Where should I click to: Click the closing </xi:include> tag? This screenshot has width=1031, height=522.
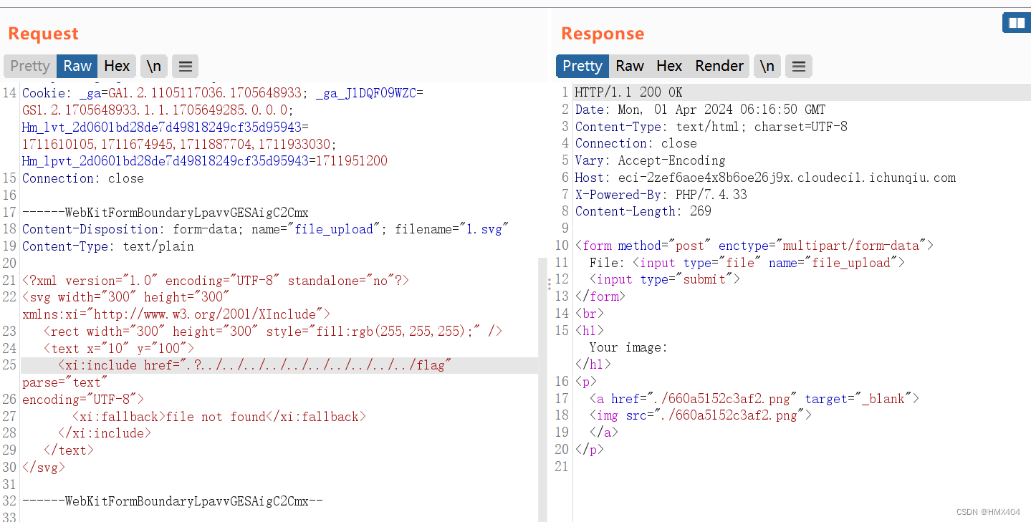[x=105, y=433]
